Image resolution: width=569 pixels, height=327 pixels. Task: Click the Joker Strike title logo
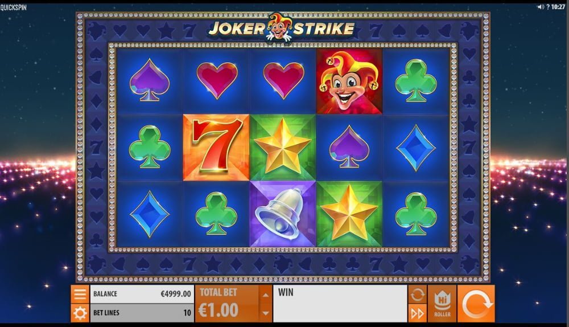coord(281,28)
